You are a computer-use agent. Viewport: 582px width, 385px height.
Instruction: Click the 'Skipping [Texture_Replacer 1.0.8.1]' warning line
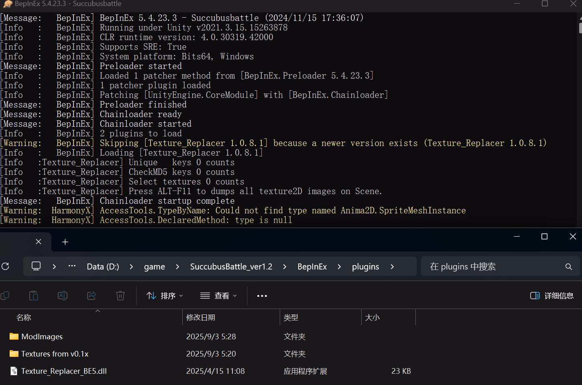(x=273, y=143)
